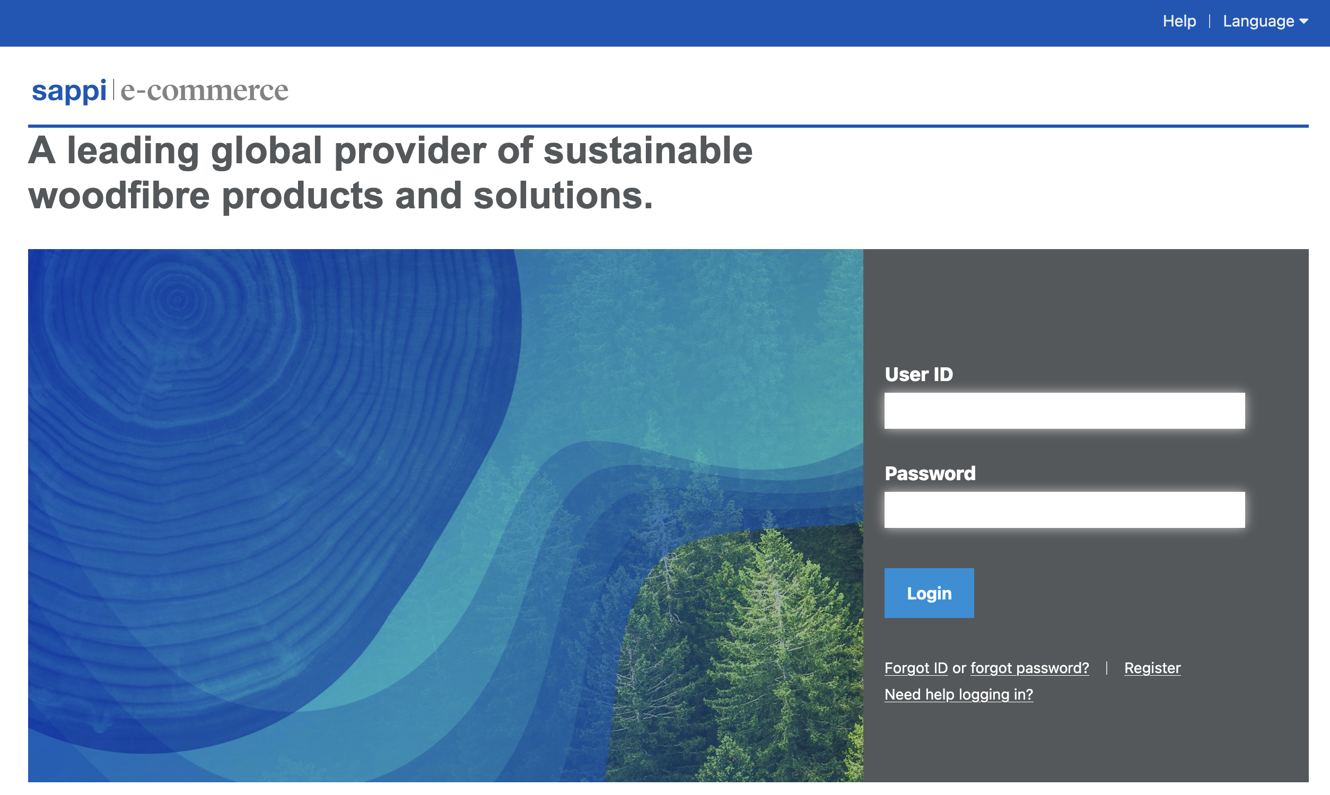The height and width of the screenshot is (795, 1330).
Task: Click the blue top header bar
Action: click(x=536, y=22)
